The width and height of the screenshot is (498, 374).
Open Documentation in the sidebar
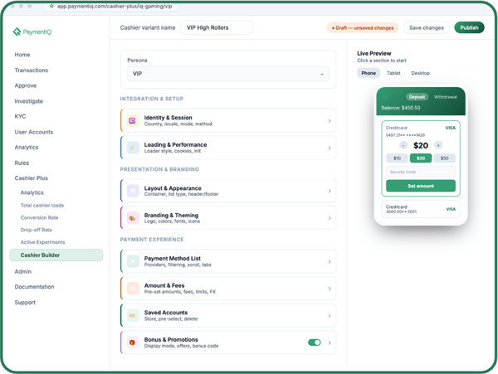(x=34, y=287)
